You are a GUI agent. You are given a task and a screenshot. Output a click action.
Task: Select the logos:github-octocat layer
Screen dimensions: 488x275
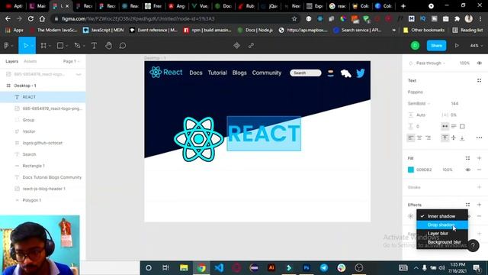click(x=43, y=143)
